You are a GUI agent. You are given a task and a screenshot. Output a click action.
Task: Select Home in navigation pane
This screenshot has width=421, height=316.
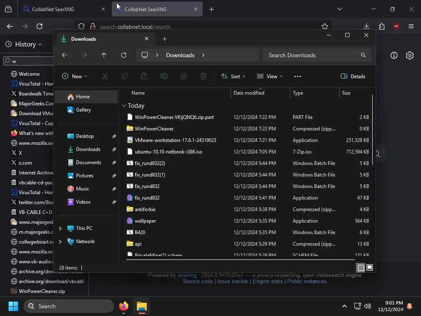click(x=86, y=97)
